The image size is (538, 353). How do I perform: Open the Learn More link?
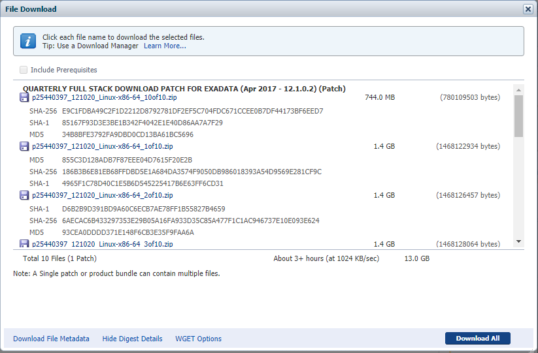(165, 46)
